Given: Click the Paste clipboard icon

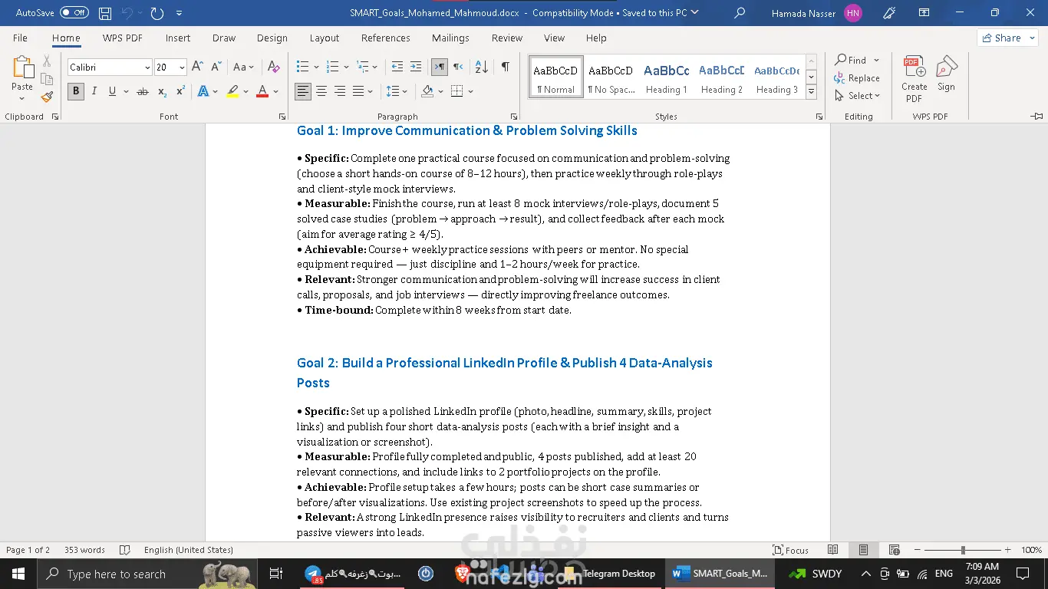Looking at the screenshot, I should 22,69.
